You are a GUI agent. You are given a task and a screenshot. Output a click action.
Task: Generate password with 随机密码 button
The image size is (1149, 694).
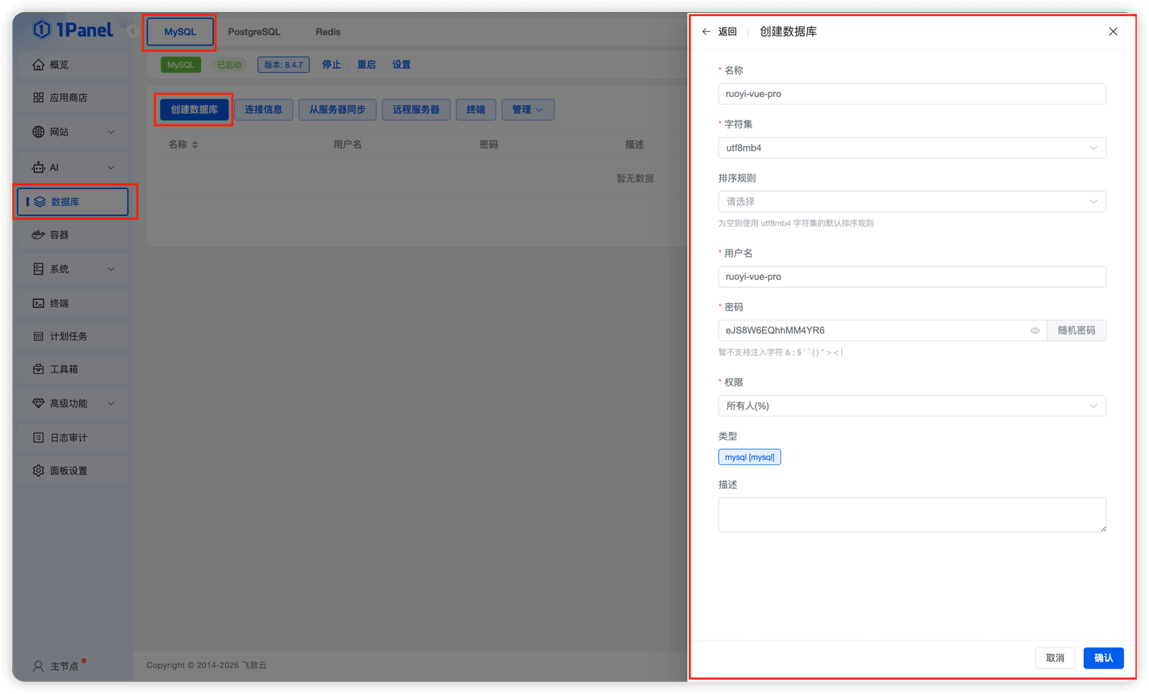[x=1076, y=331]
